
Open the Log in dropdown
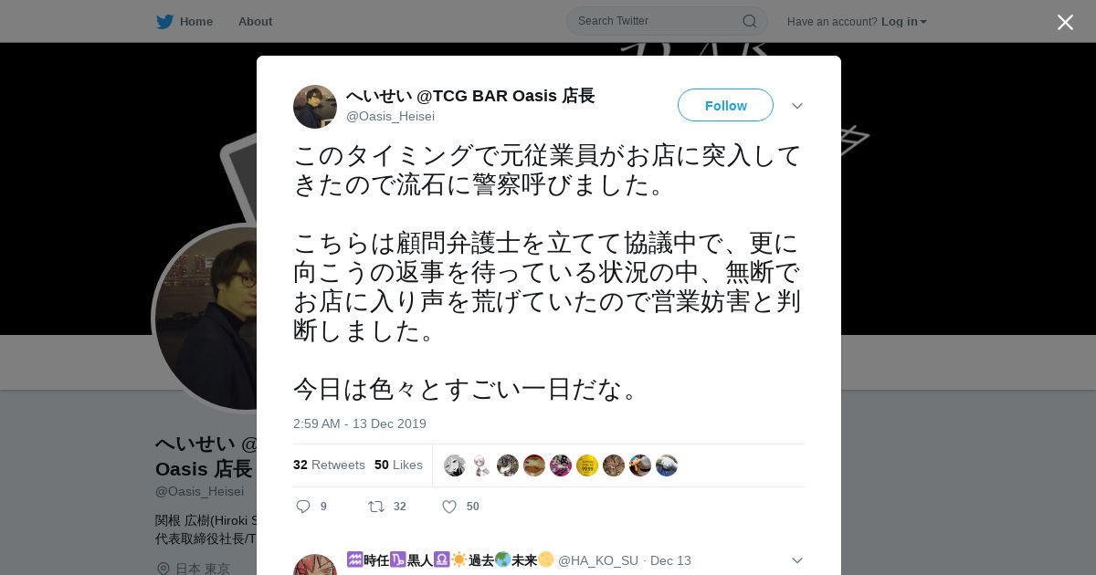(904, 21)
